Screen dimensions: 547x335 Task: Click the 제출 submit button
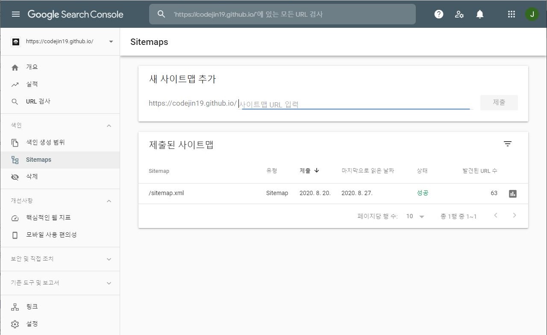[x=499, y=103]
